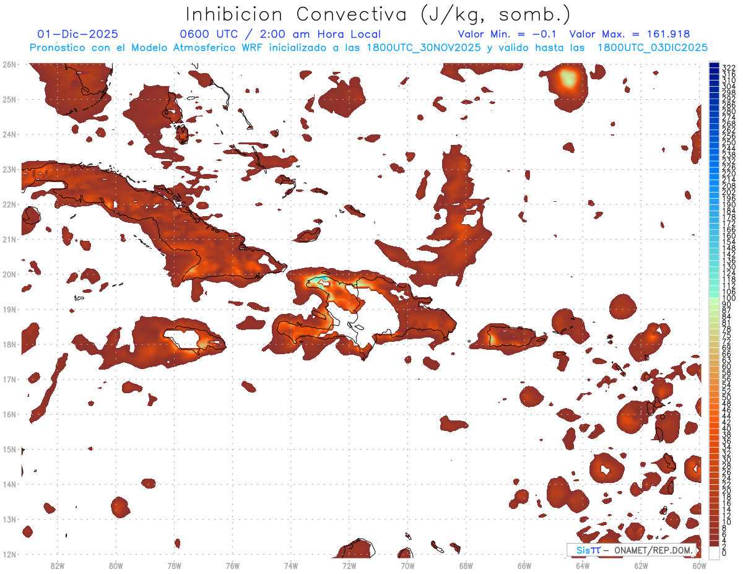Click the 'Valor Min. = -0.1' readout

coord(507,34)
